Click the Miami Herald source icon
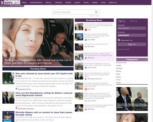The width and height of the screenshot is (153, 122). (x=86, y=67)
